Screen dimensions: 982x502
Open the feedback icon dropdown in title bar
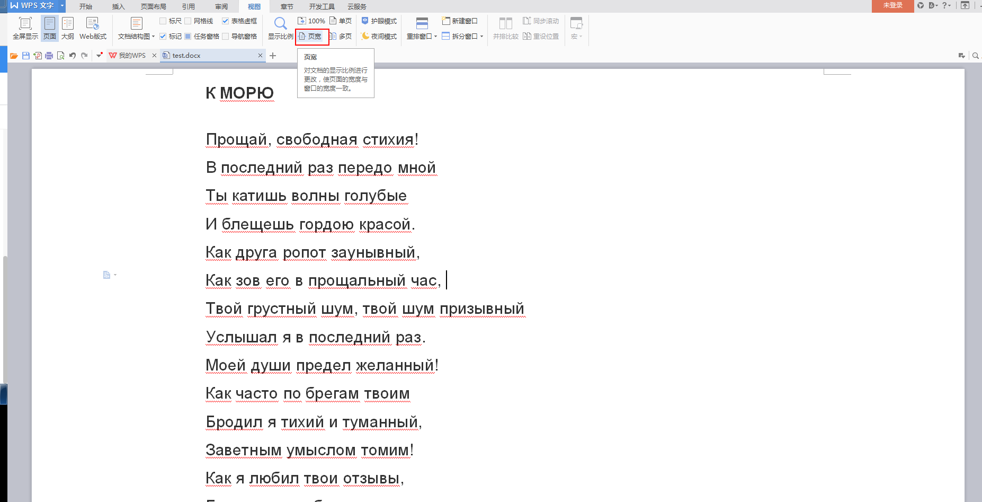[933, 5]
